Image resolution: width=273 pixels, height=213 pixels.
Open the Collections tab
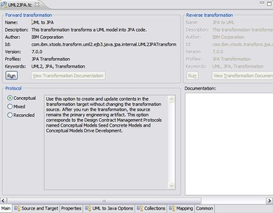(x=151, y=208)
